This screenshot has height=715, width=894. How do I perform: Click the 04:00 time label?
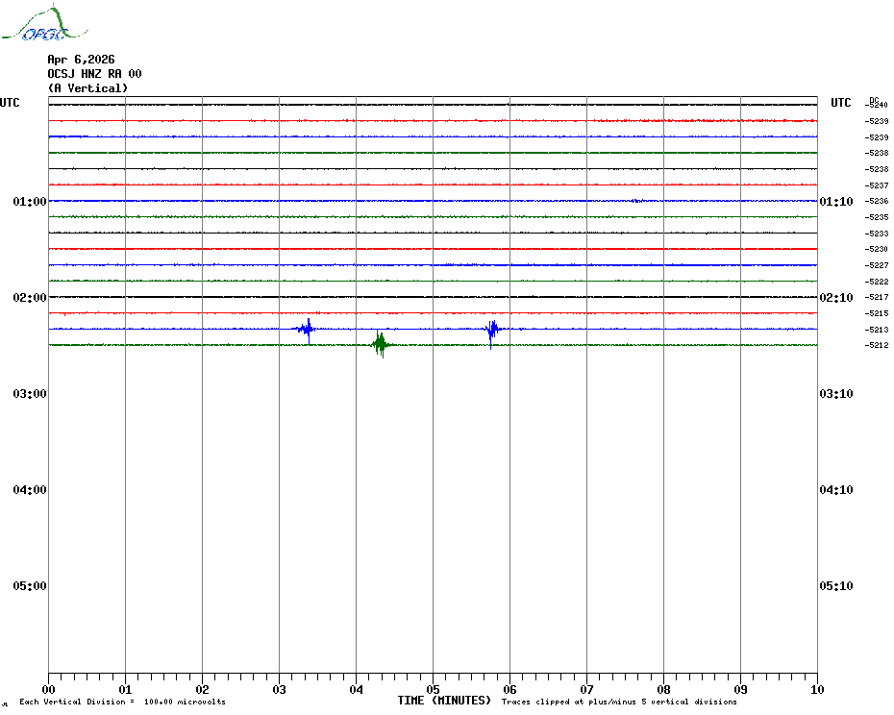pyautogui.click(x=30, y=490)
